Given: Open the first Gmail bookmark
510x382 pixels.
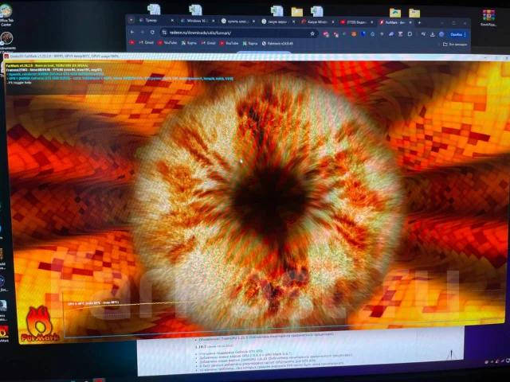Looking at the screenshot, I should click(x=147, y=42).
